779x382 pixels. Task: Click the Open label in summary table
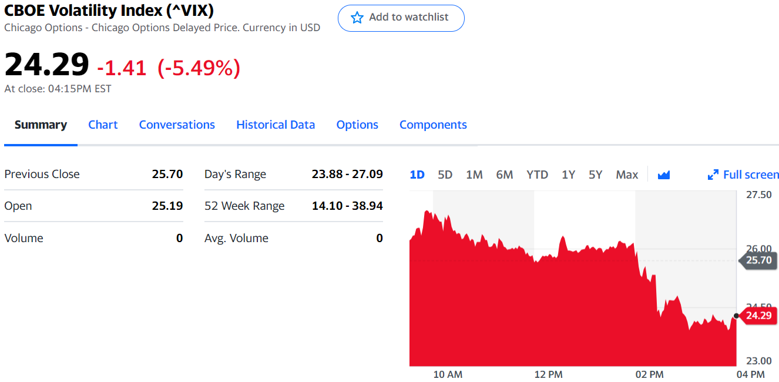tap(18, 206)
